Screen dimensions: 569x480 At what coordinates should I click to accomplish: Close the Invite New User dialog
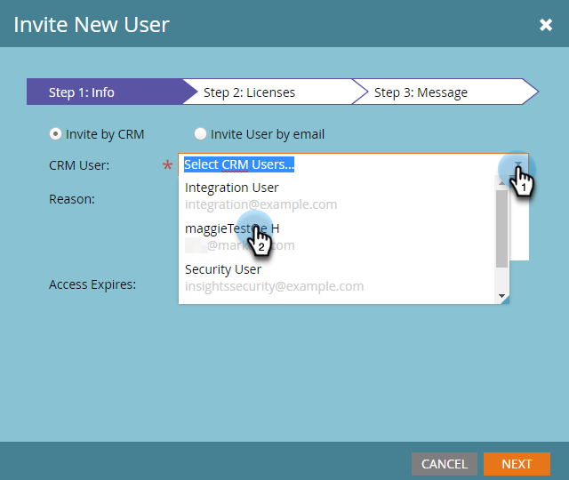pyautogui.click(x=546, y=25)
